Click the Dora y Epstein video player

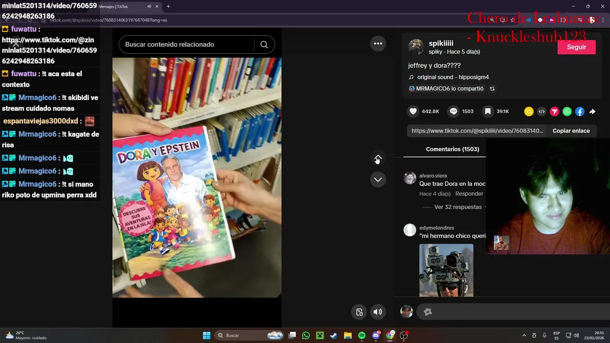coord(197,178)
